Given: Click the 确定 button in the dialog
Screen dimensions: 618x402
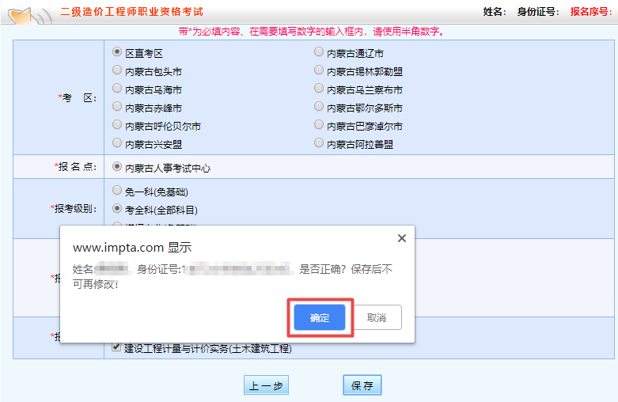Looking at the screenshot, I should click(x=320, y=317).
